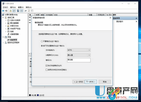Screen dimensions: 141x102
Task: Expand the 共享文件夹 tree node
Action: 6,26
